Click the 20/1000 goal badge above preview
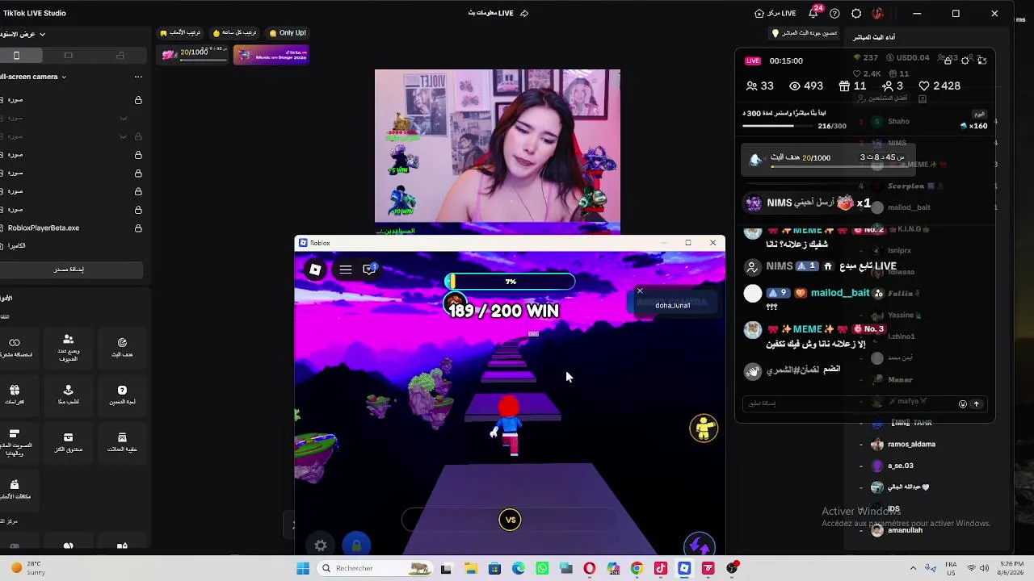 click(193, 53)
